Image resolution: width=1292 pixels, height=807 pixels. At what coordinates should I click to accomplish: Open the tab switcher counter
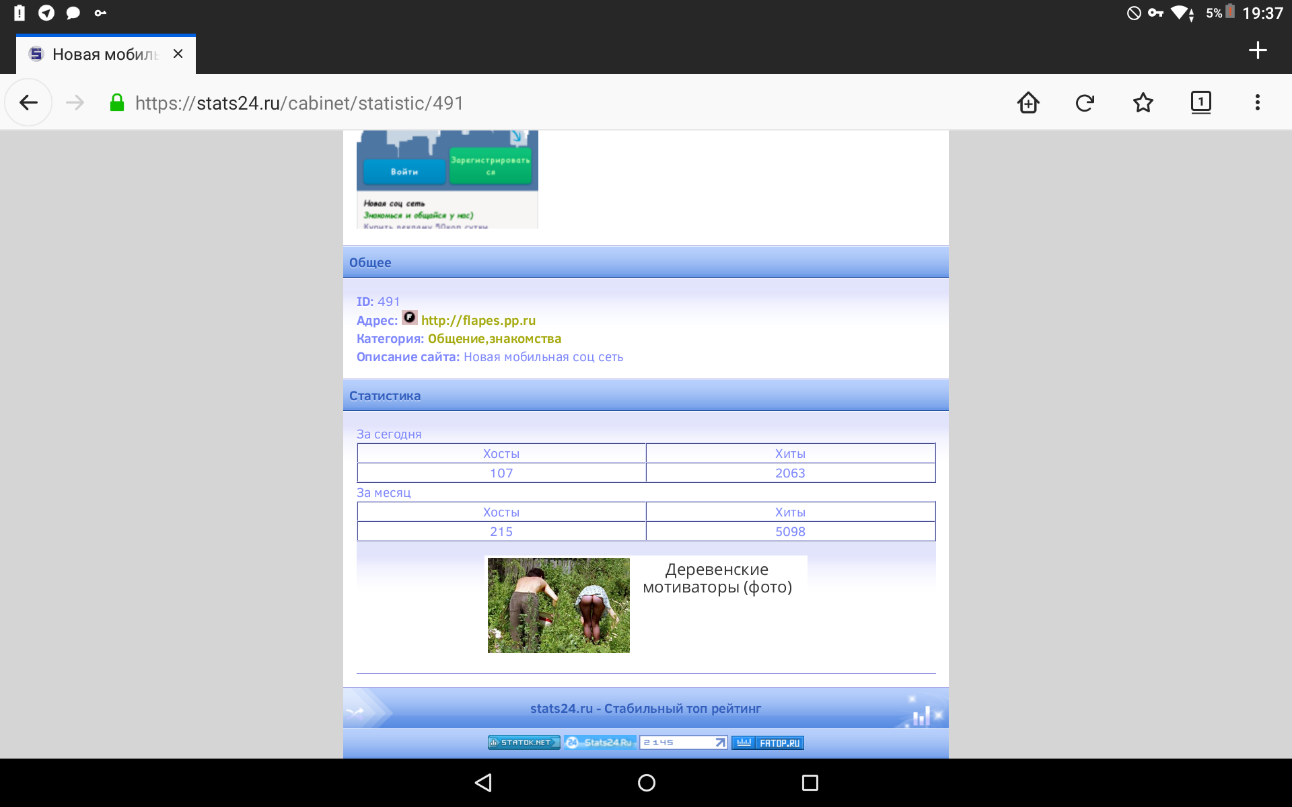click(x=1200, y=102)
